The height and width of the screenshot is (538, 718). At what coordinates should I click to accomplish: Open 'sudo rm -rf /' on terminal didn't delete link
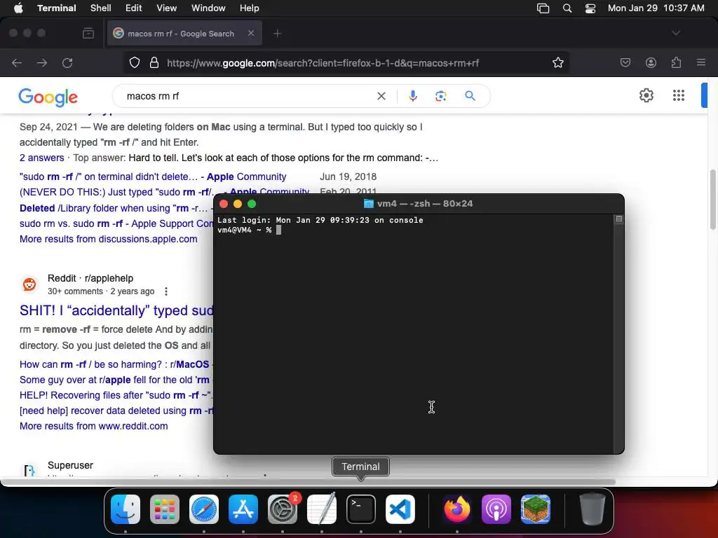point(153,177)
